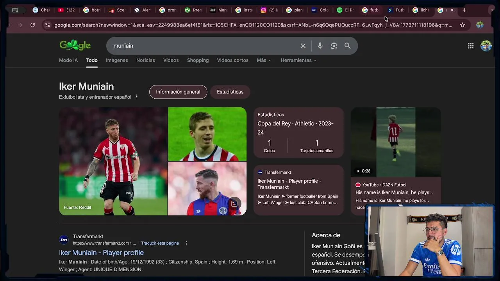The image size is (500, 281).
Task: Select the Todo search tab
Action: [x=92, y=60]
